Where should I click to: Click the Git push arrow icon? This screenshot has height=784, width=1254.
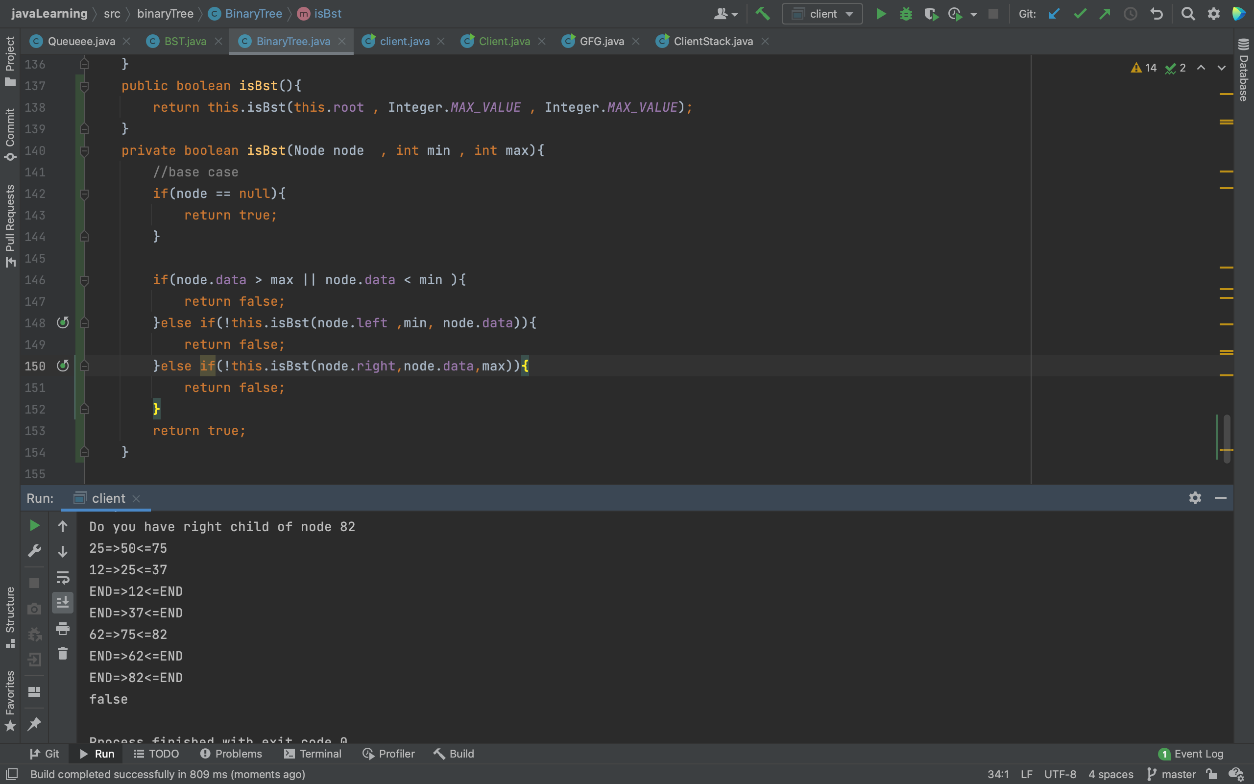point(1104,14)
